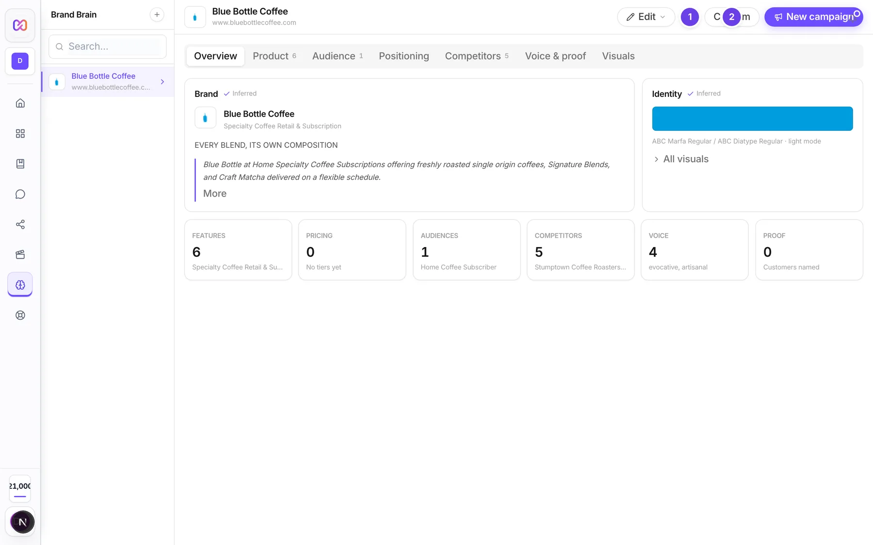Add a new brand with the plus icon
The image size is (873, 545).
(157, 15)
